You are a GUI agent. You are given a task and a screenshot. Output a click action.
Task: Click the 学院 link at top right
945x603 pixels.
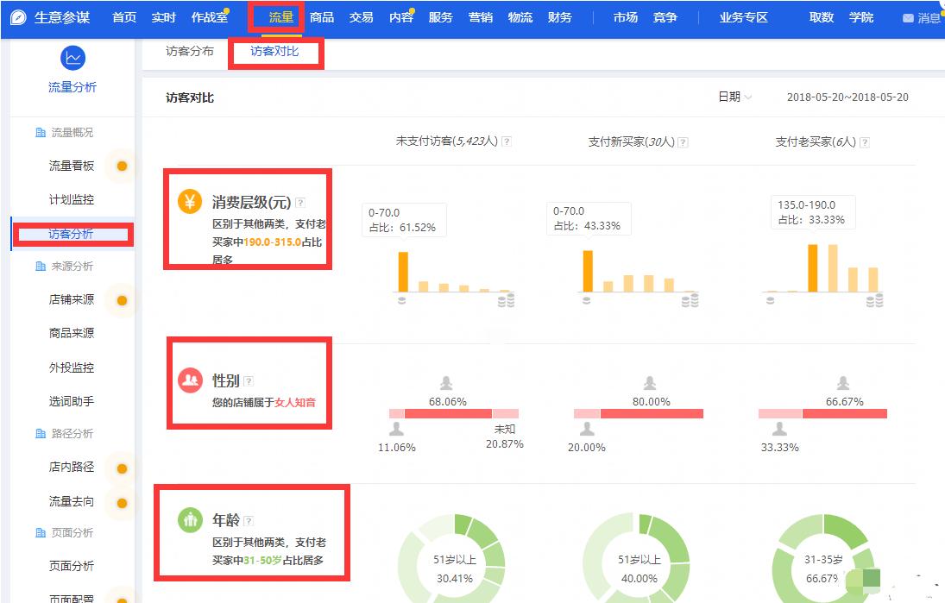click(861, 16)
